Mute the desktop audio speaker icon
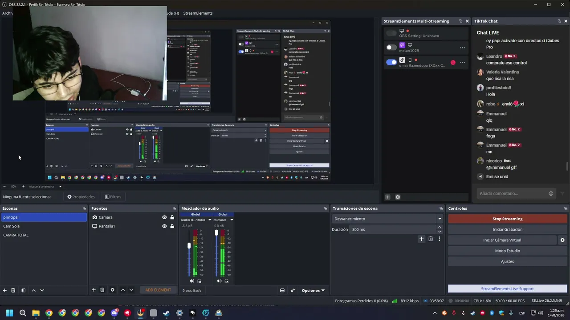Viewport: 570px width, 320px height. pos(192,281)
